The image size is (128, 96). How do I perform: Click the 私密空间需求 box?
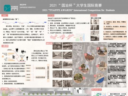tap(40, 77)
